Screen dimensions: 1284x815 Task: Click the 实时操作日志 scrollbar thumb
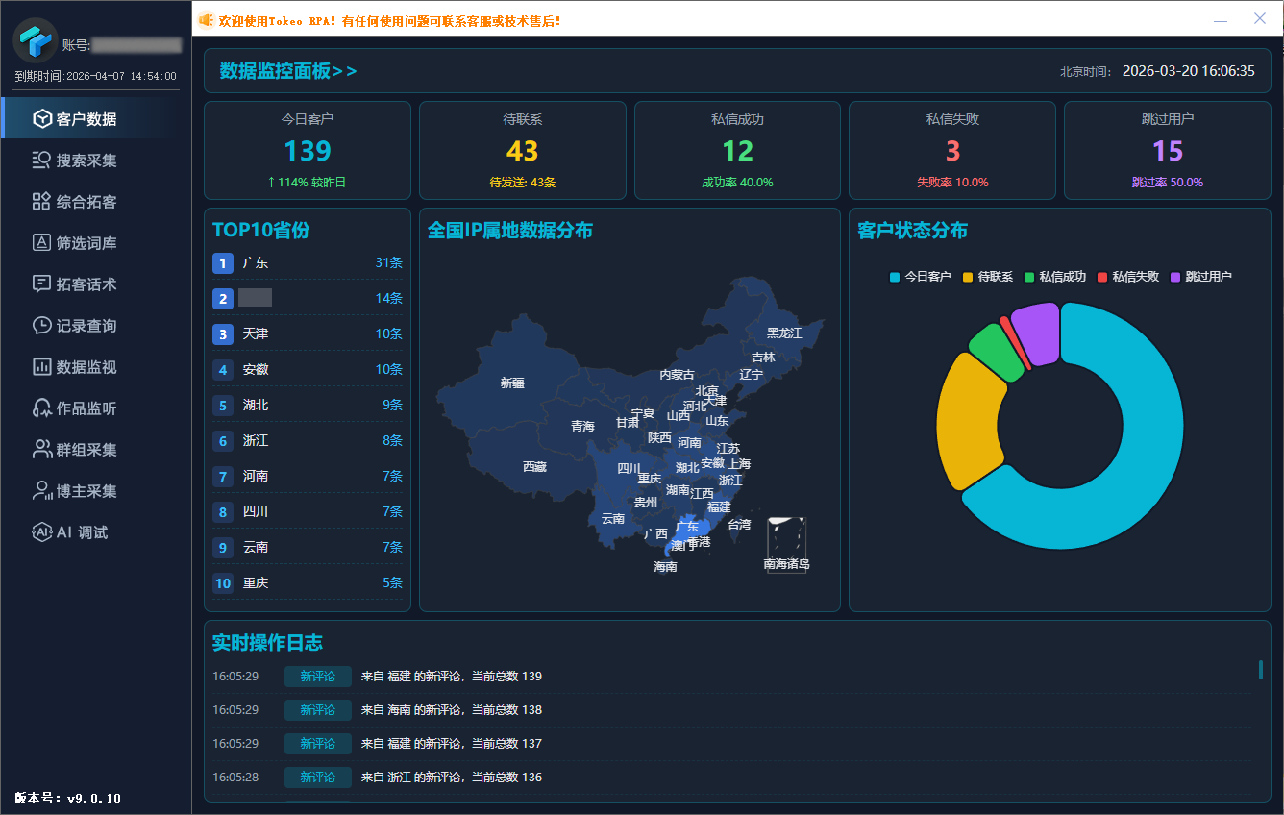(1261, 670)
